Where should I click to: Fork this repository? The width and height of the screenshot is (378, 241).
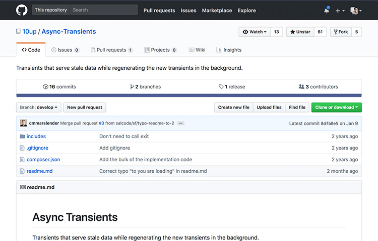click(340, 32)
